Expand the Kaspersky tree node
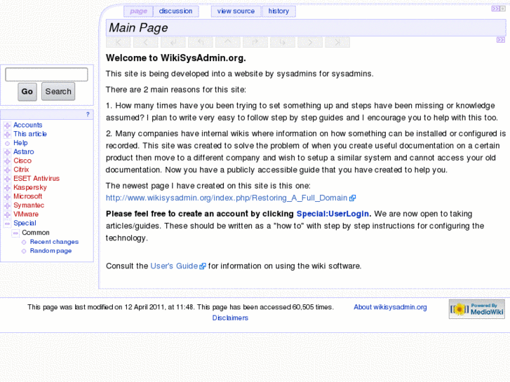510x382 pixels. coord(7,188)
